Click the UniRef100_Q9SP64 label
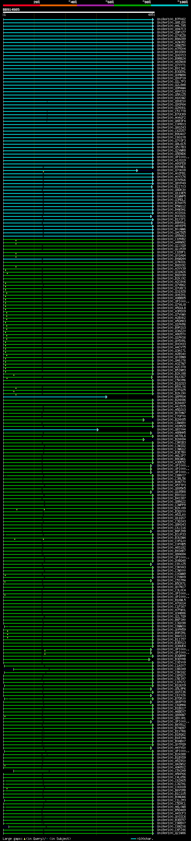Viewport: 191px width, 841px height. [x=171, y=104]
